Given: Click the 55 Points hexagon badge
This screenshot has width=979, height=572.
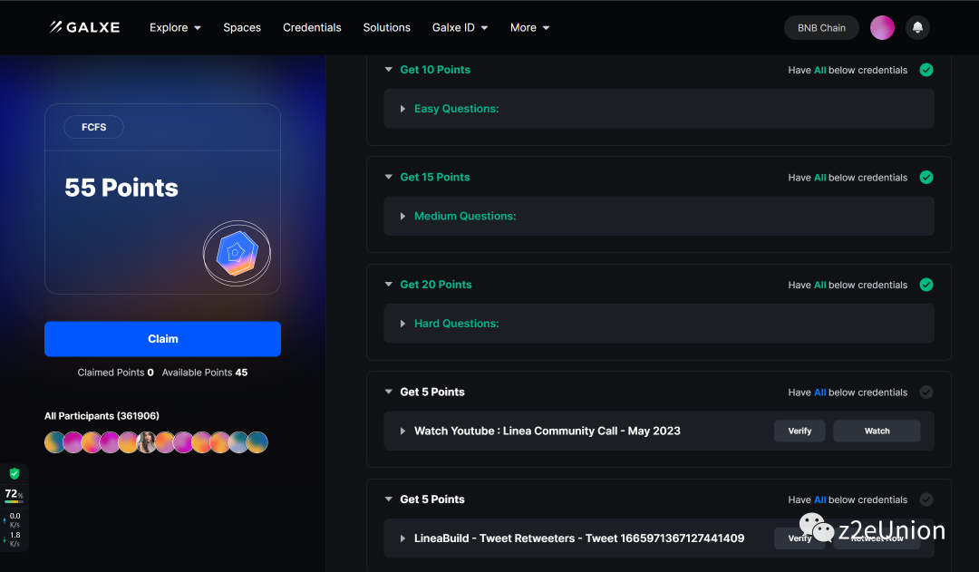Looking at the screenshot, I should pyautogui.click(x=237, y=255).
